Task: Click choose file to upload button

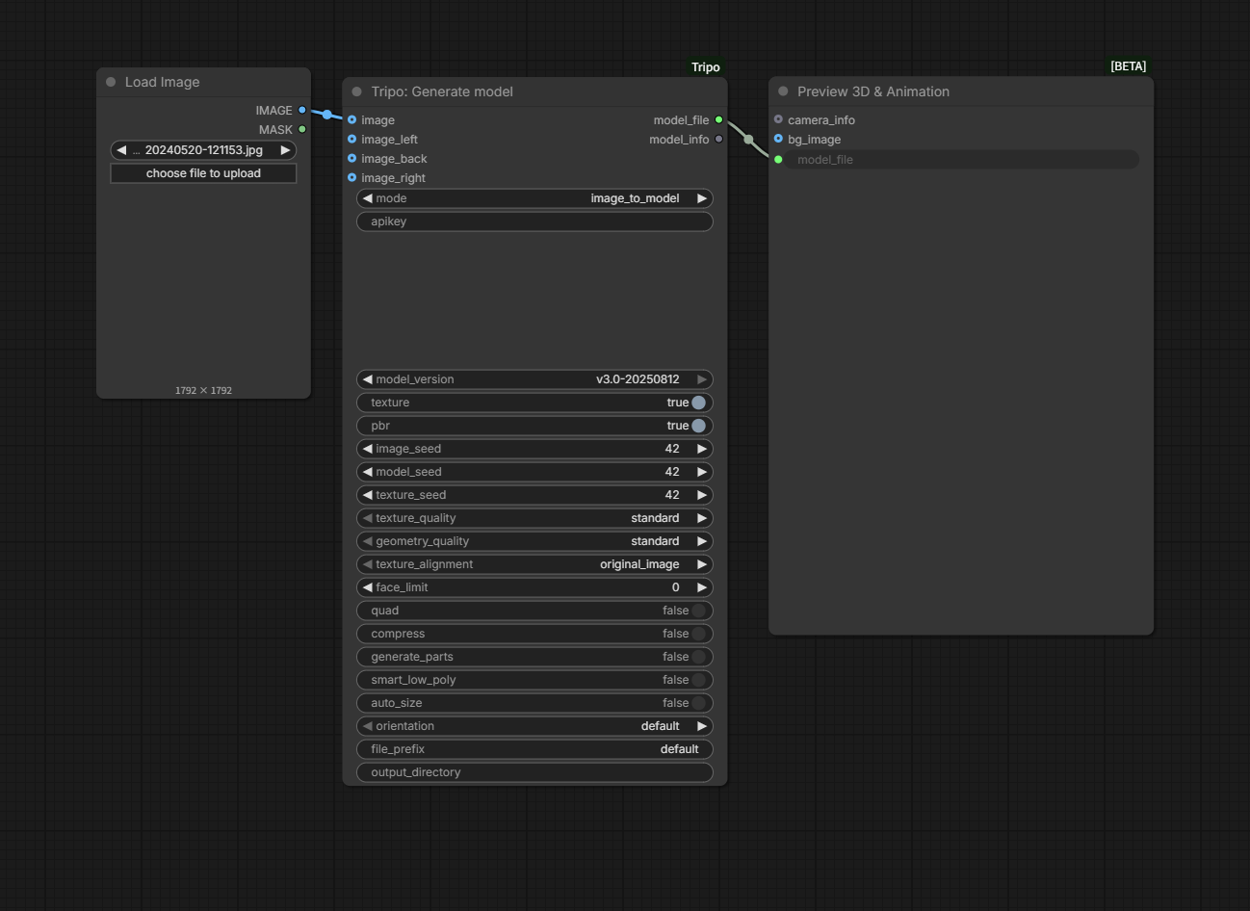Action: (x=203, y=173)
